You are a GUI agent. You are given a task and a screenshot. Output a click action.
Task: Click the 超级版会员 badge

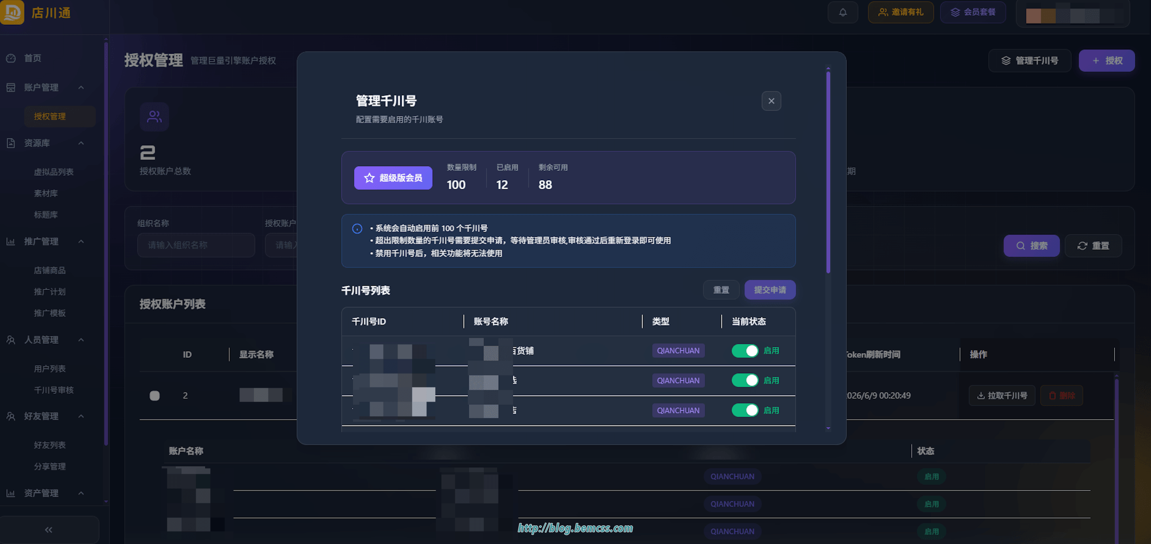click(393, 178)
